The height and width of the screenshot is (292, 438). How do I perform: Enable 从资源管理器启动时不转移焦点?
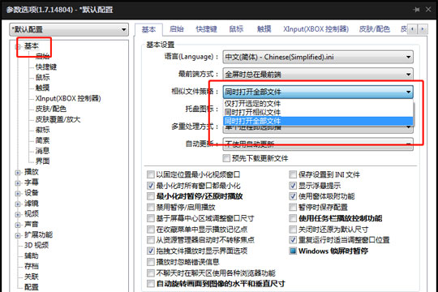[151, 240]
